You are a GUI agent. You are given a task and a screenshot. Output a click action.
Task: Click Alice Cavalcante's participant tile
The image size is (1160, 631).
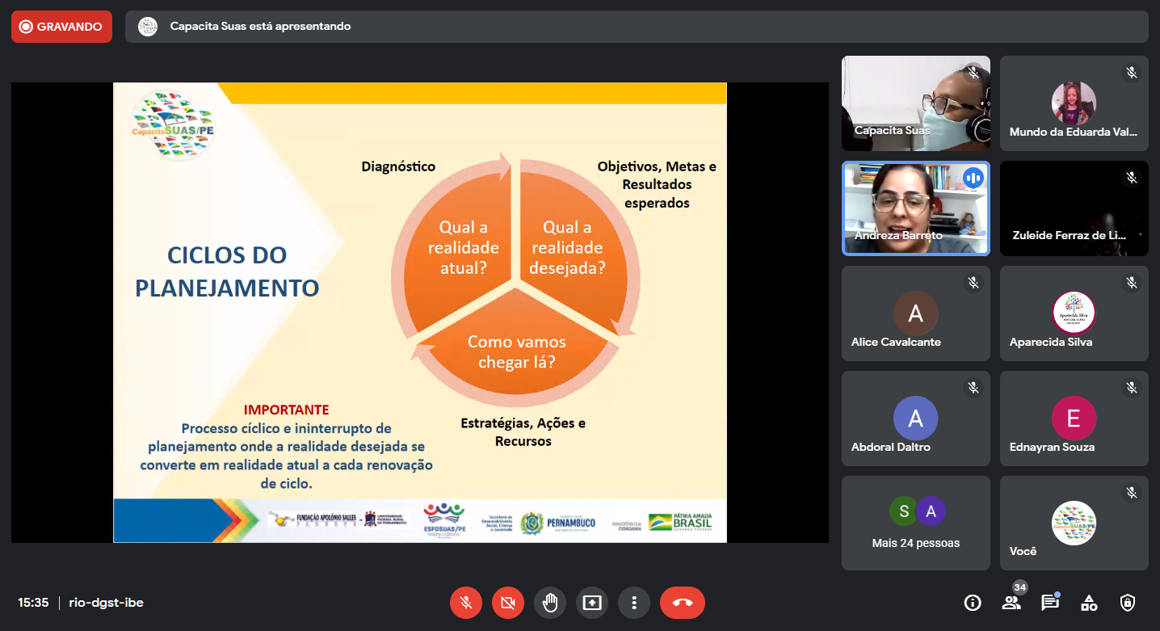pos(915,313)
